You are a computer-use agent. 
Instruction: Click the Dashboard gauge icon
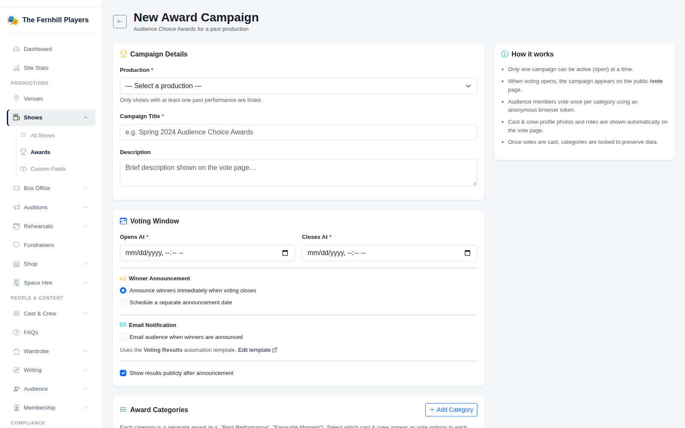coord(16,49)
